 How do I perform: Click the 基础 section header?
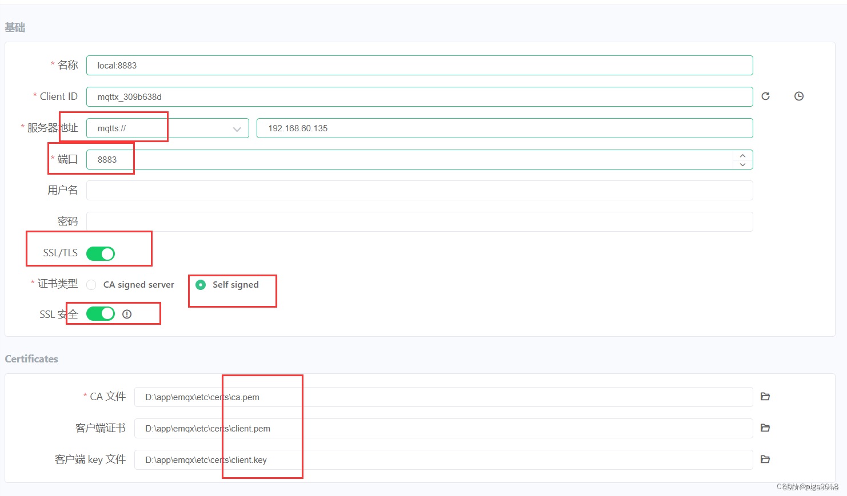click(14, 27)
